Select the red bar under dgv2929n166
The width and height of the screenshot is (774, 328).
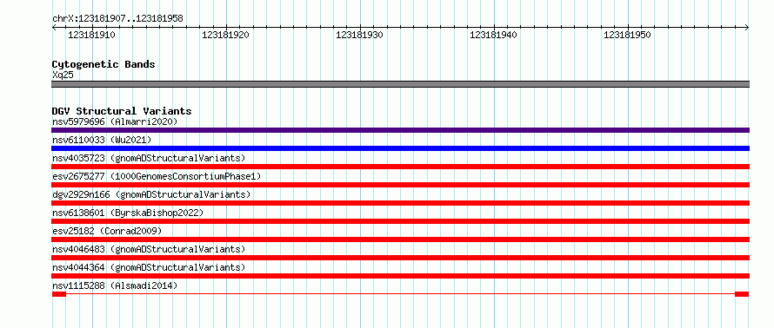tap(400, 203)
